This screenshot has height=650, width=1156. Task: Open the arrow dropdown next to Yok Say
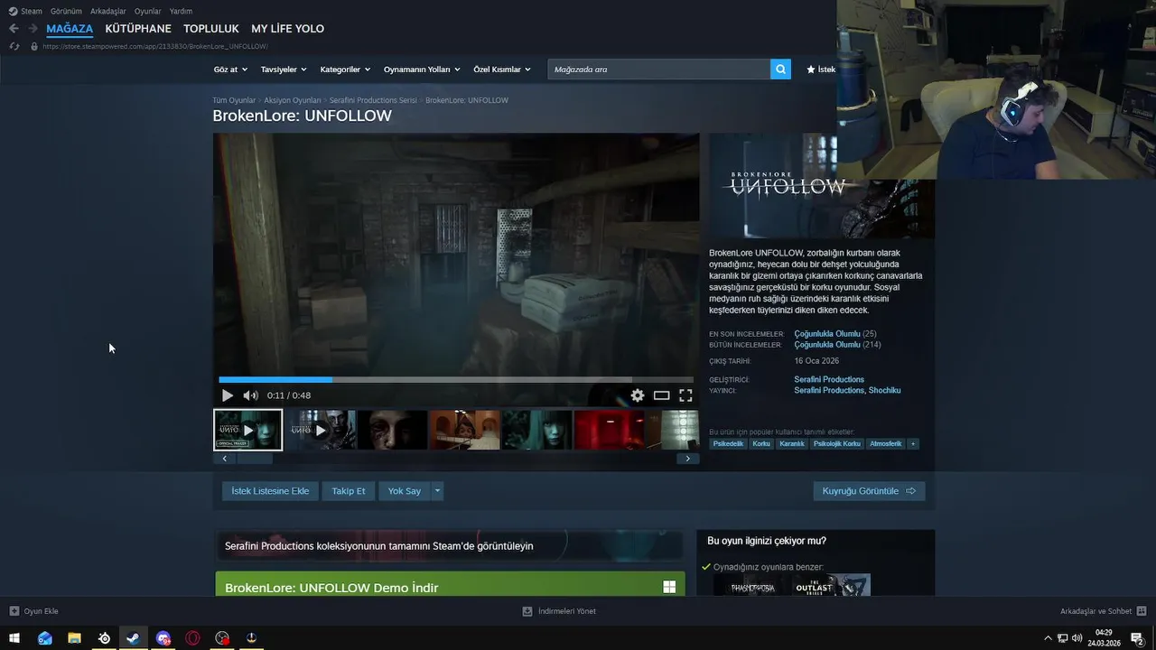point(437,491)
